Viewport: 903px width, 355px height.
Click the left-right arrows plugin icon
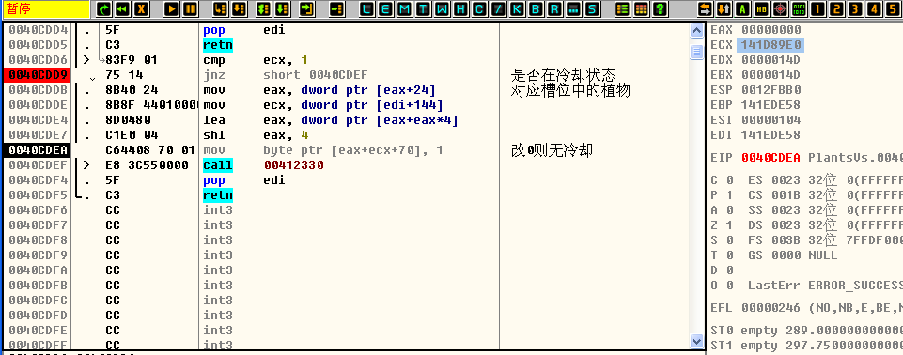coord(706,8)
